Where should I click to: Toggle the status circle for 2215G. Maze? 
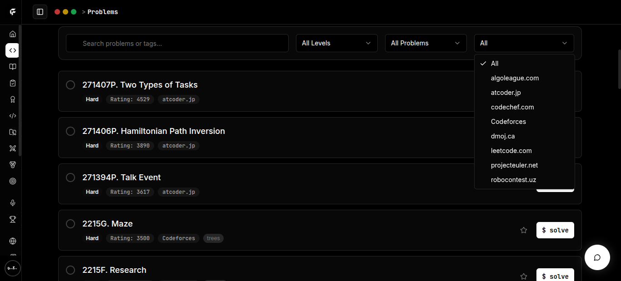70,224
